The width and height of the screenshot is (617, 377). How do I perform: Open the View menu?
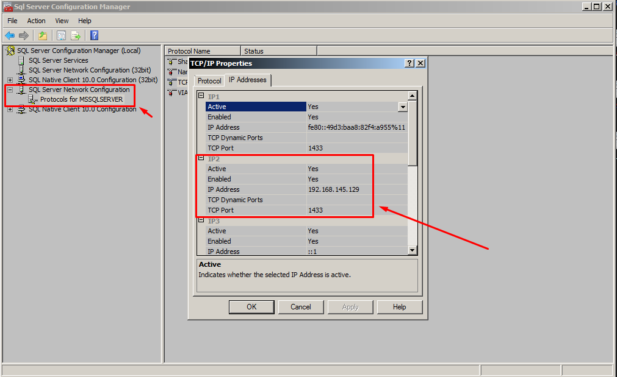(x=62, y=21)
